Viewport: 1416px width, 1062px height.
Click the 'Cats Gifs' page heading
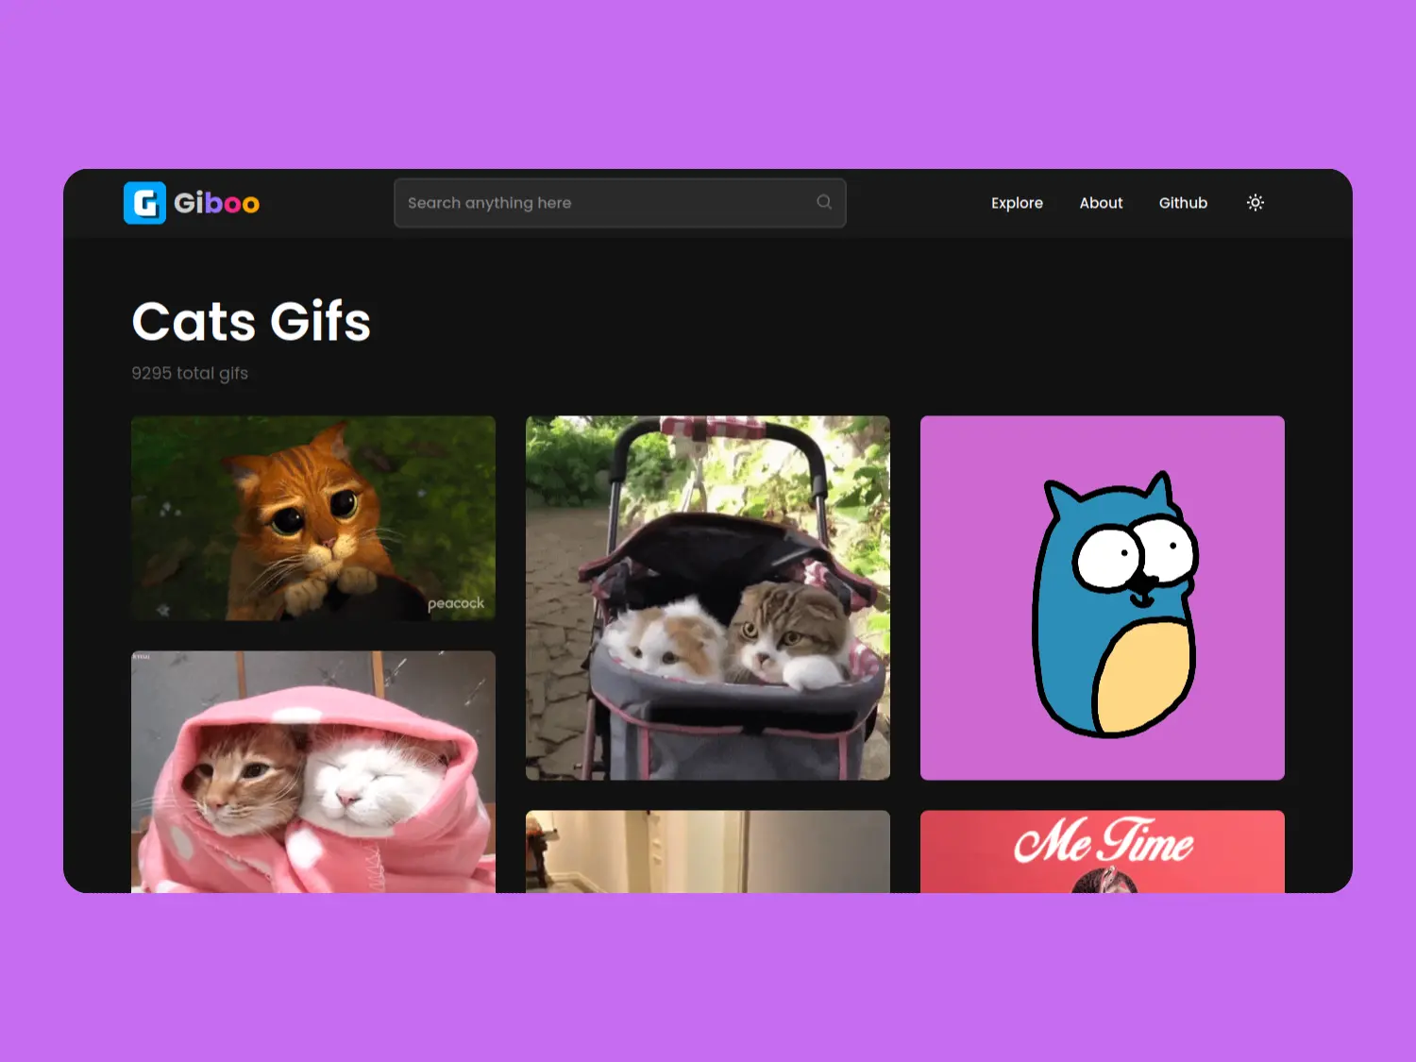pos(251,322)
